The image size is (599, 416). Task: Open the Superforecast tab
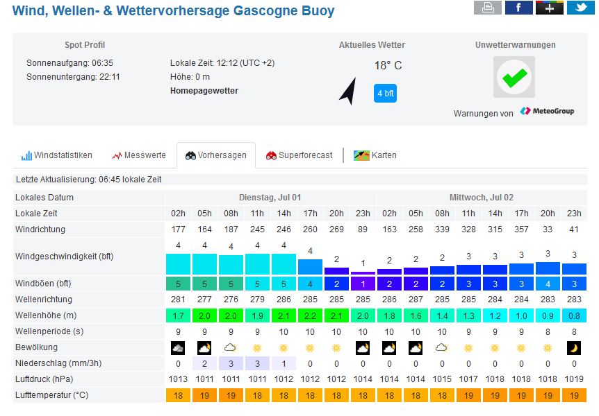(x=299, y=155)
